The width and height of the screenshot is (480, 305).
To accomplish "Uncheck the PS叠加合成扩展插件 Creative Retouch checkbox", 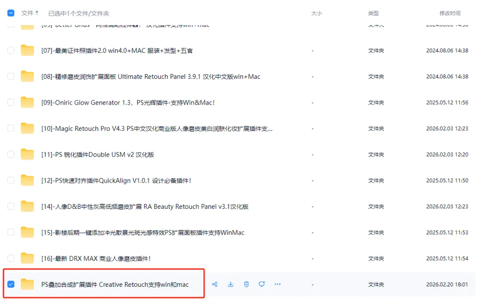I will (11, 284).
